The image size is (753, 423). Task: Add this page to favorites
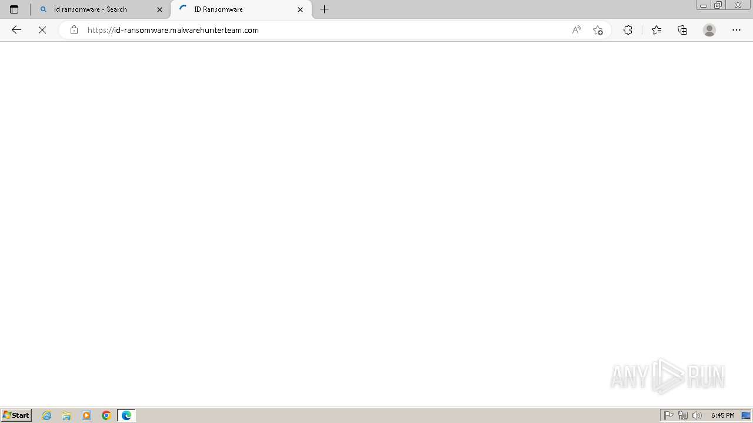coord(598,30)
